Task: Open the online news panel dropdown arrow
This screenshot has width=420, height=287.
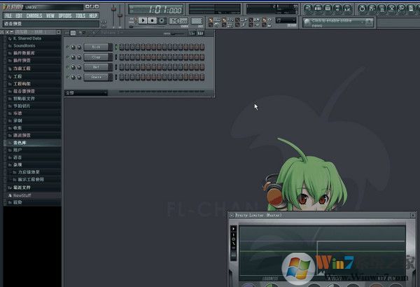Action: pyautogui.click(x=363, y=22)
